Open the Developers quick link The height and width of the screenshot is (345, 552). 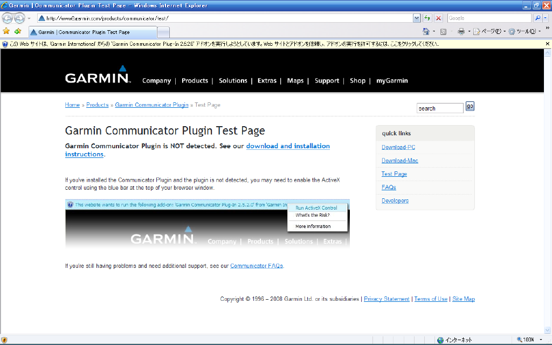395,201
